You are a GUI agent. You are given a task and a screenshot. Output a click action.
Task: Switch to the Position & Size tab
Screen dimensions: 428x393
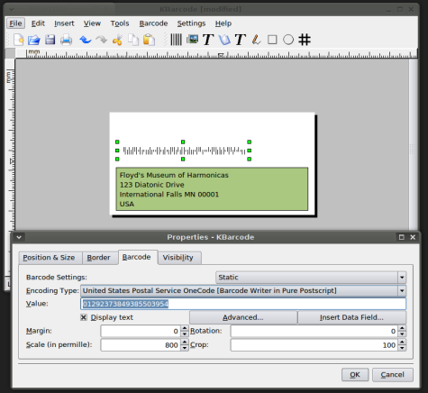tap(50, 258)
